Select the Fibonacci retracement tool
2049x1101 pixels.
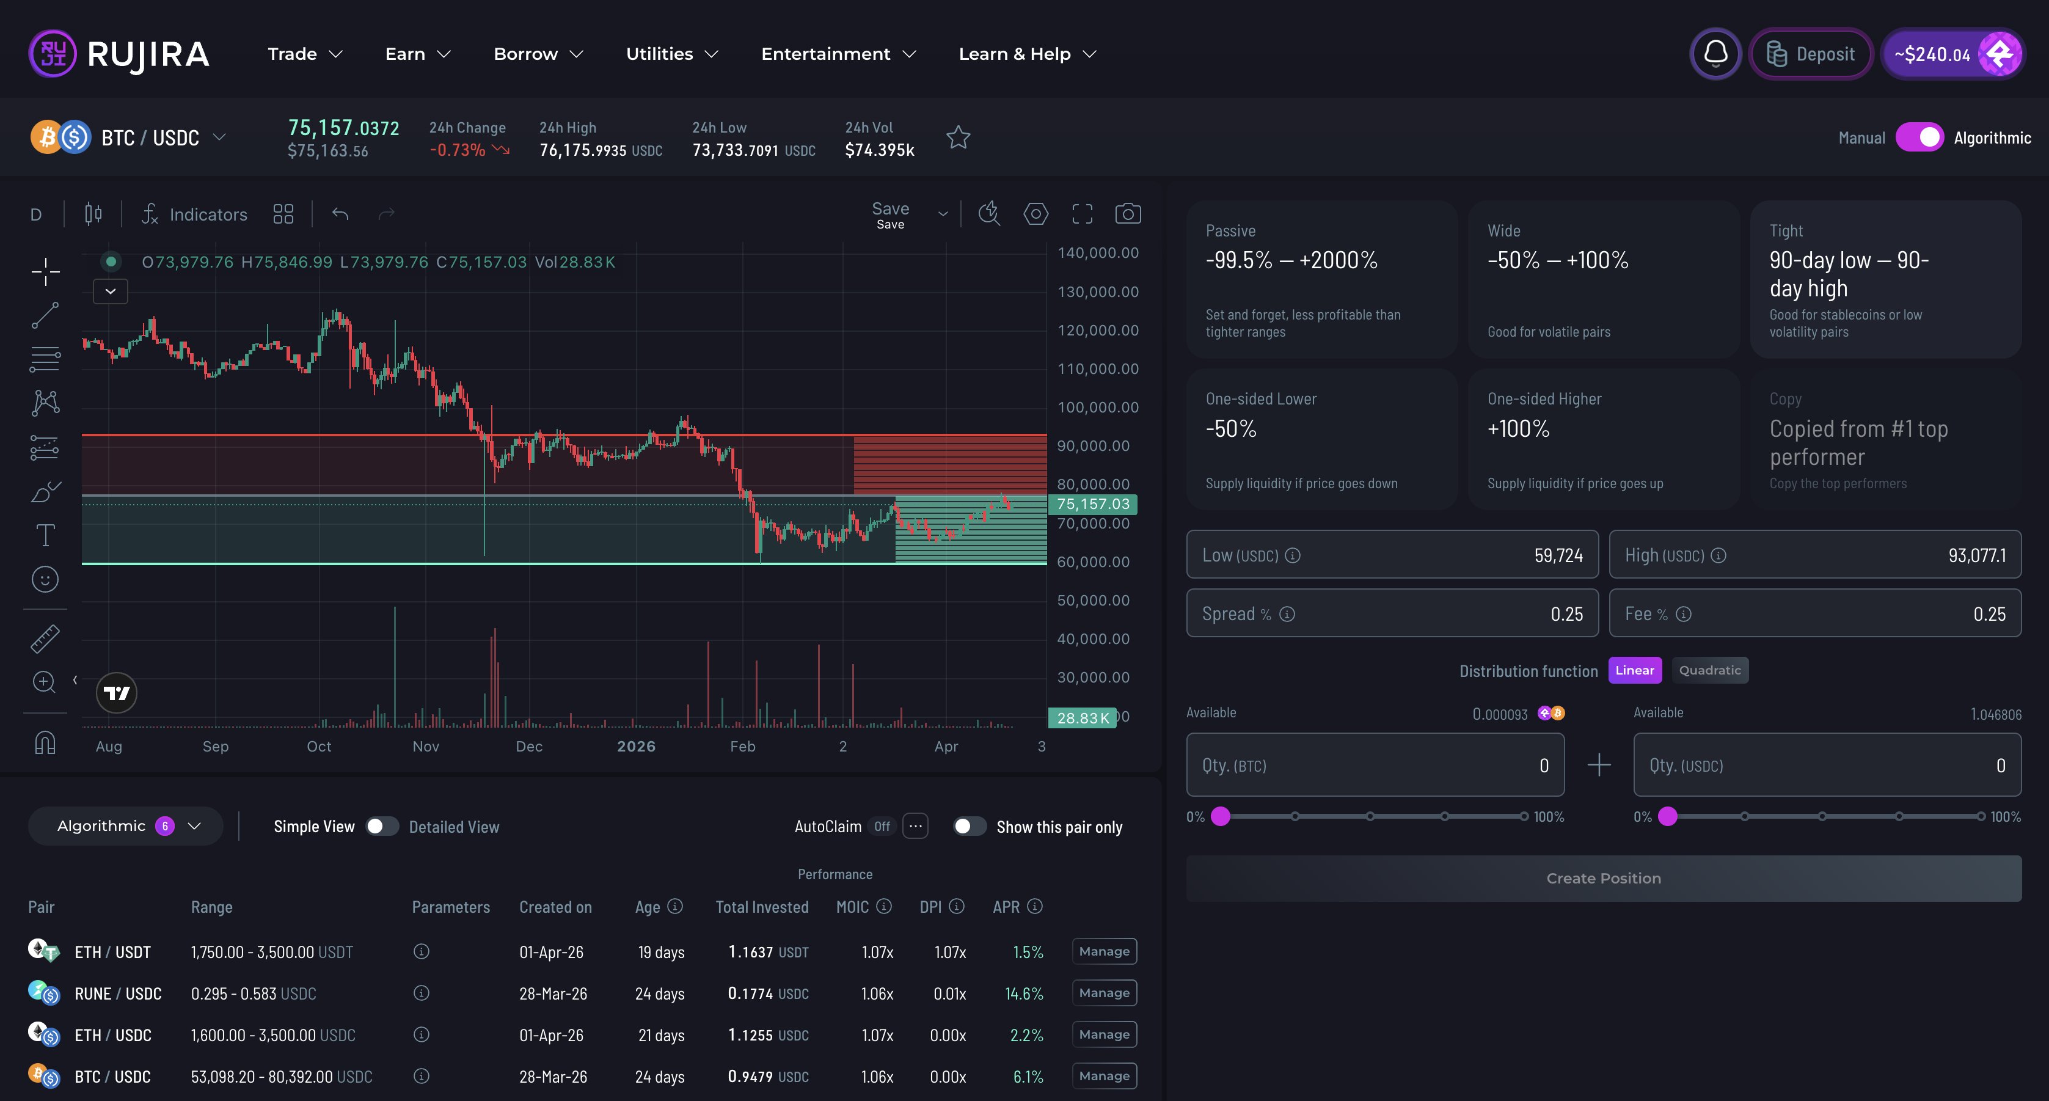tap(45, 359)
